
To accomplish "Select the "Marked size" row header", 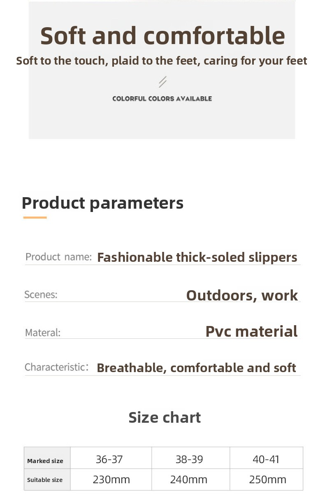I will 45,461.
